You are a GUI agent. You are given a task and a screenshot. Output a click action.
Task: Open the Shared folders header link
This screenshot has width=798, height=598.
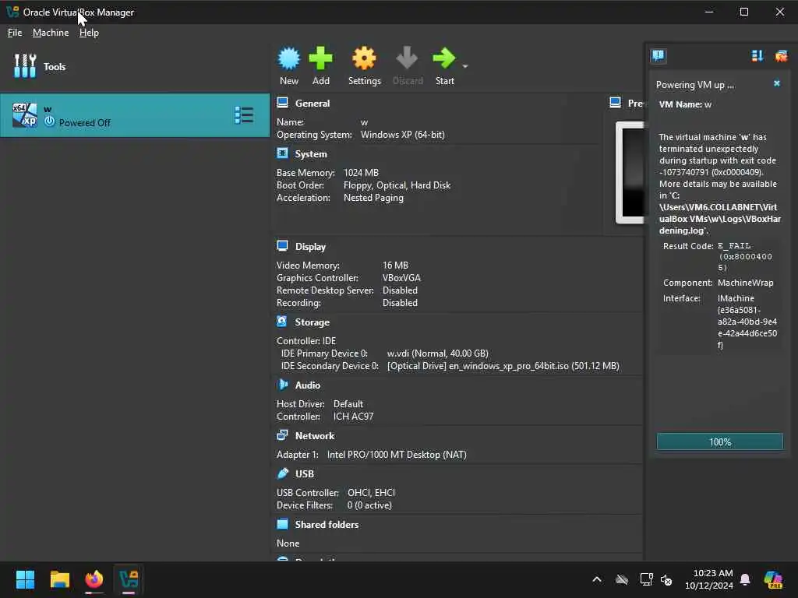pos(327,525)
